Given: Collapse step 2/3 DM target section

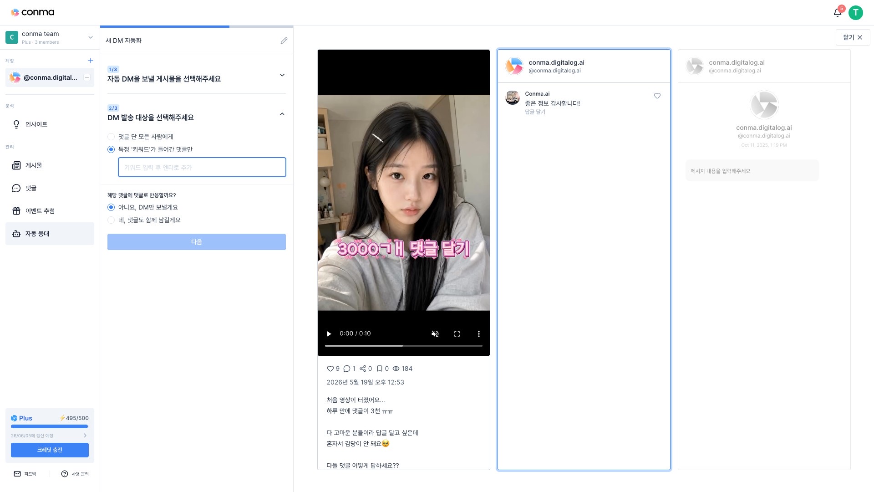Looking at the screenshot, I should pos(282,114).
